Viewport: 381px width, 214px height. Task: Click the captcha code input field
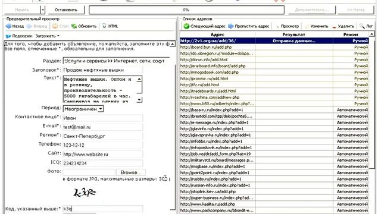pos(103,209)
